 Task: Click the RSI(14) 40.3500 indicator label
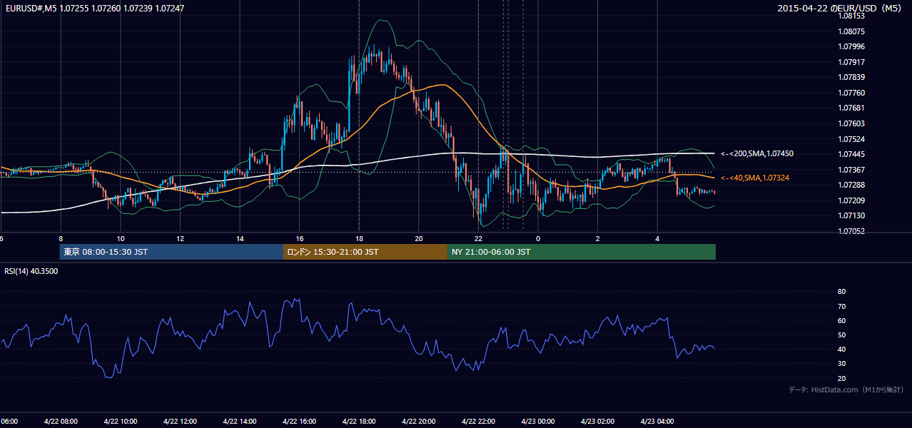click(x=31, y=271)
